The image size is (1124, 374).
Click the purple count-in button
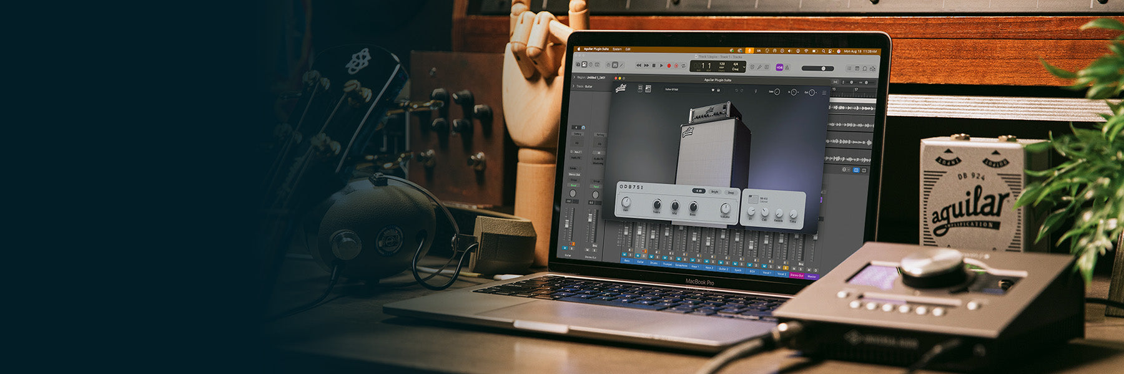point(779,67)
